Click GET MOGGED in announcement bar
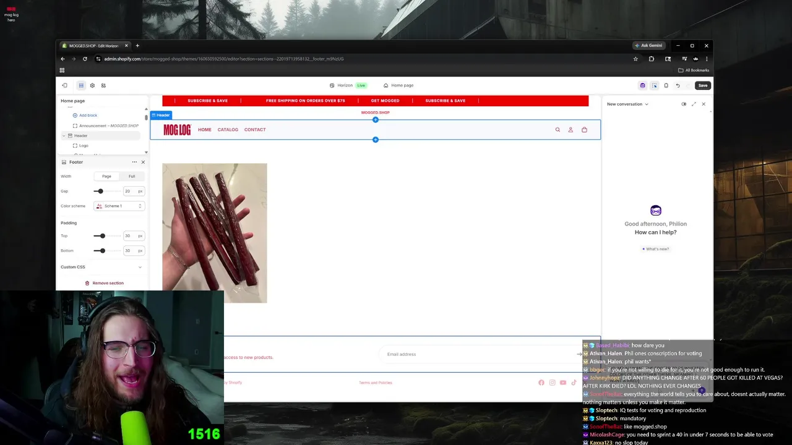792x445 pixels. [x=385, y=101]
